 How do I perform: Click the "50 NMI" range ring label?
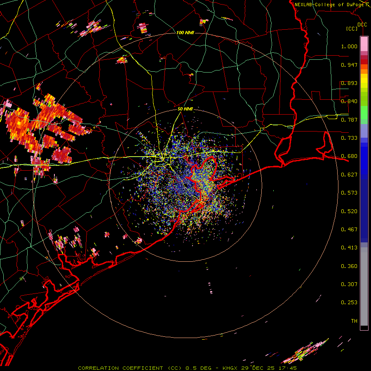pyautogui.click(x=185, y=109)
